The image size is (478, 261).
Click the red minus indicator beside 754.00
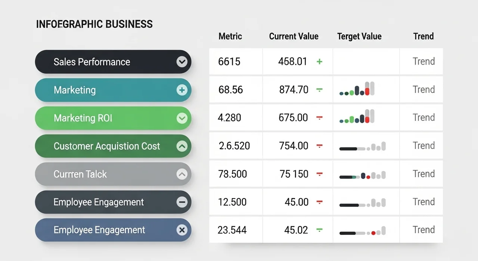pos(319,146)
